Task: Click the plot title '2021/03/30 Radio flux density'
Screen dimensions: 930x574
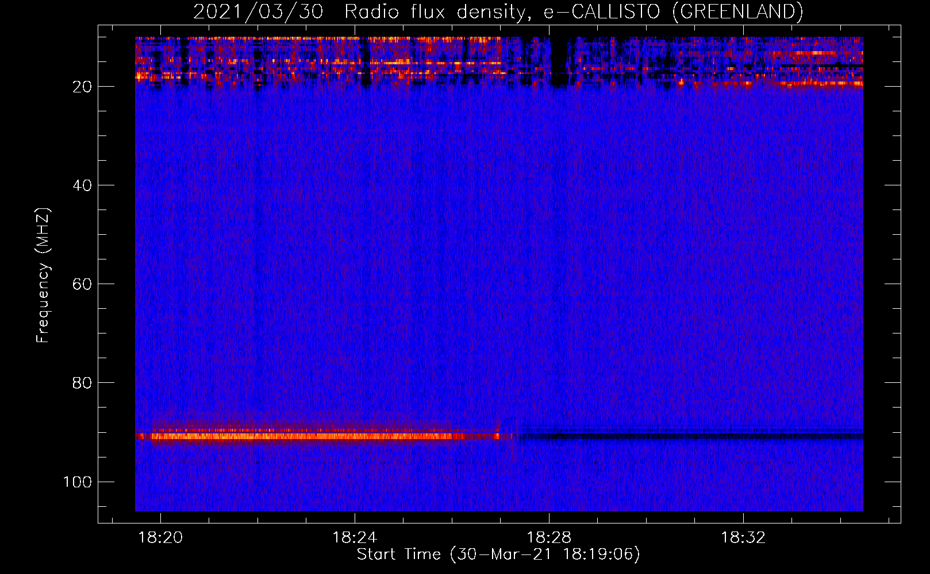Action: tap(498, 12)
